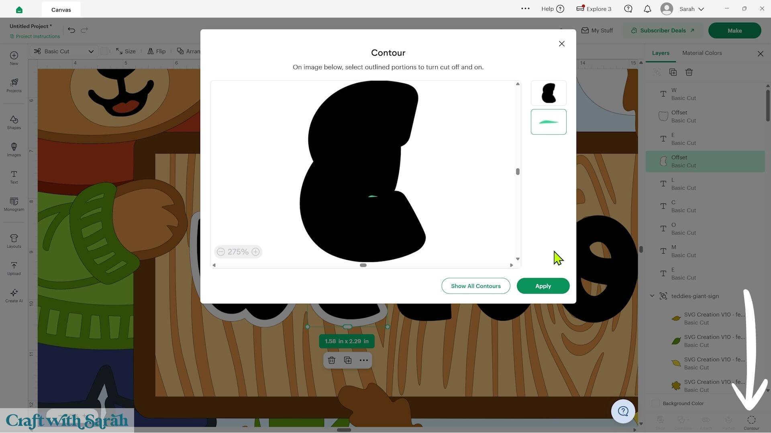Click the notifications bell icon
771x433 pixels.
point(647,9)
